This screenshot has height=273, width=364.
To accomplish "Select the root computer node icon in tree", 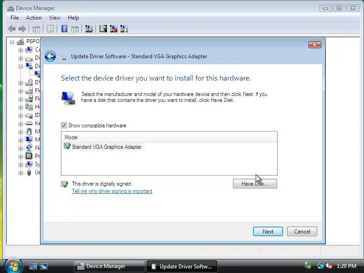I will point(20,42).
